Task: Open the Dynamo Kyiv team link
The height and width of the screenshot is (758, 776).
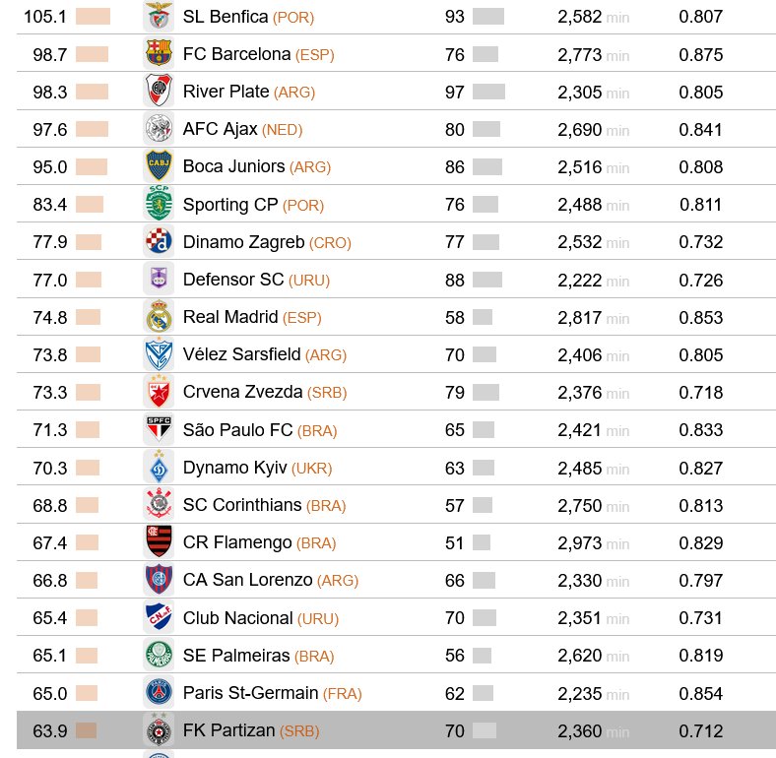Action: (x=233, y=468)
